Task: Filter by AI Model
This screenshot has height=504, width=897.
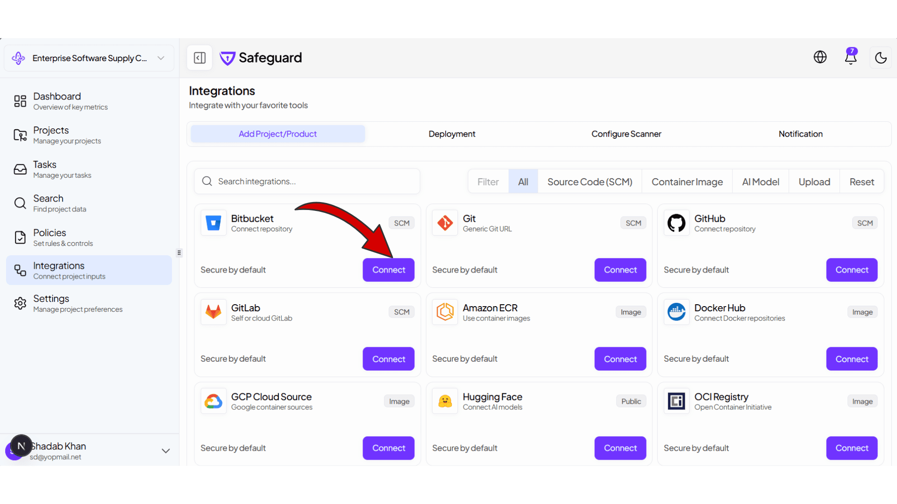Action: click(x=760, y=182)
